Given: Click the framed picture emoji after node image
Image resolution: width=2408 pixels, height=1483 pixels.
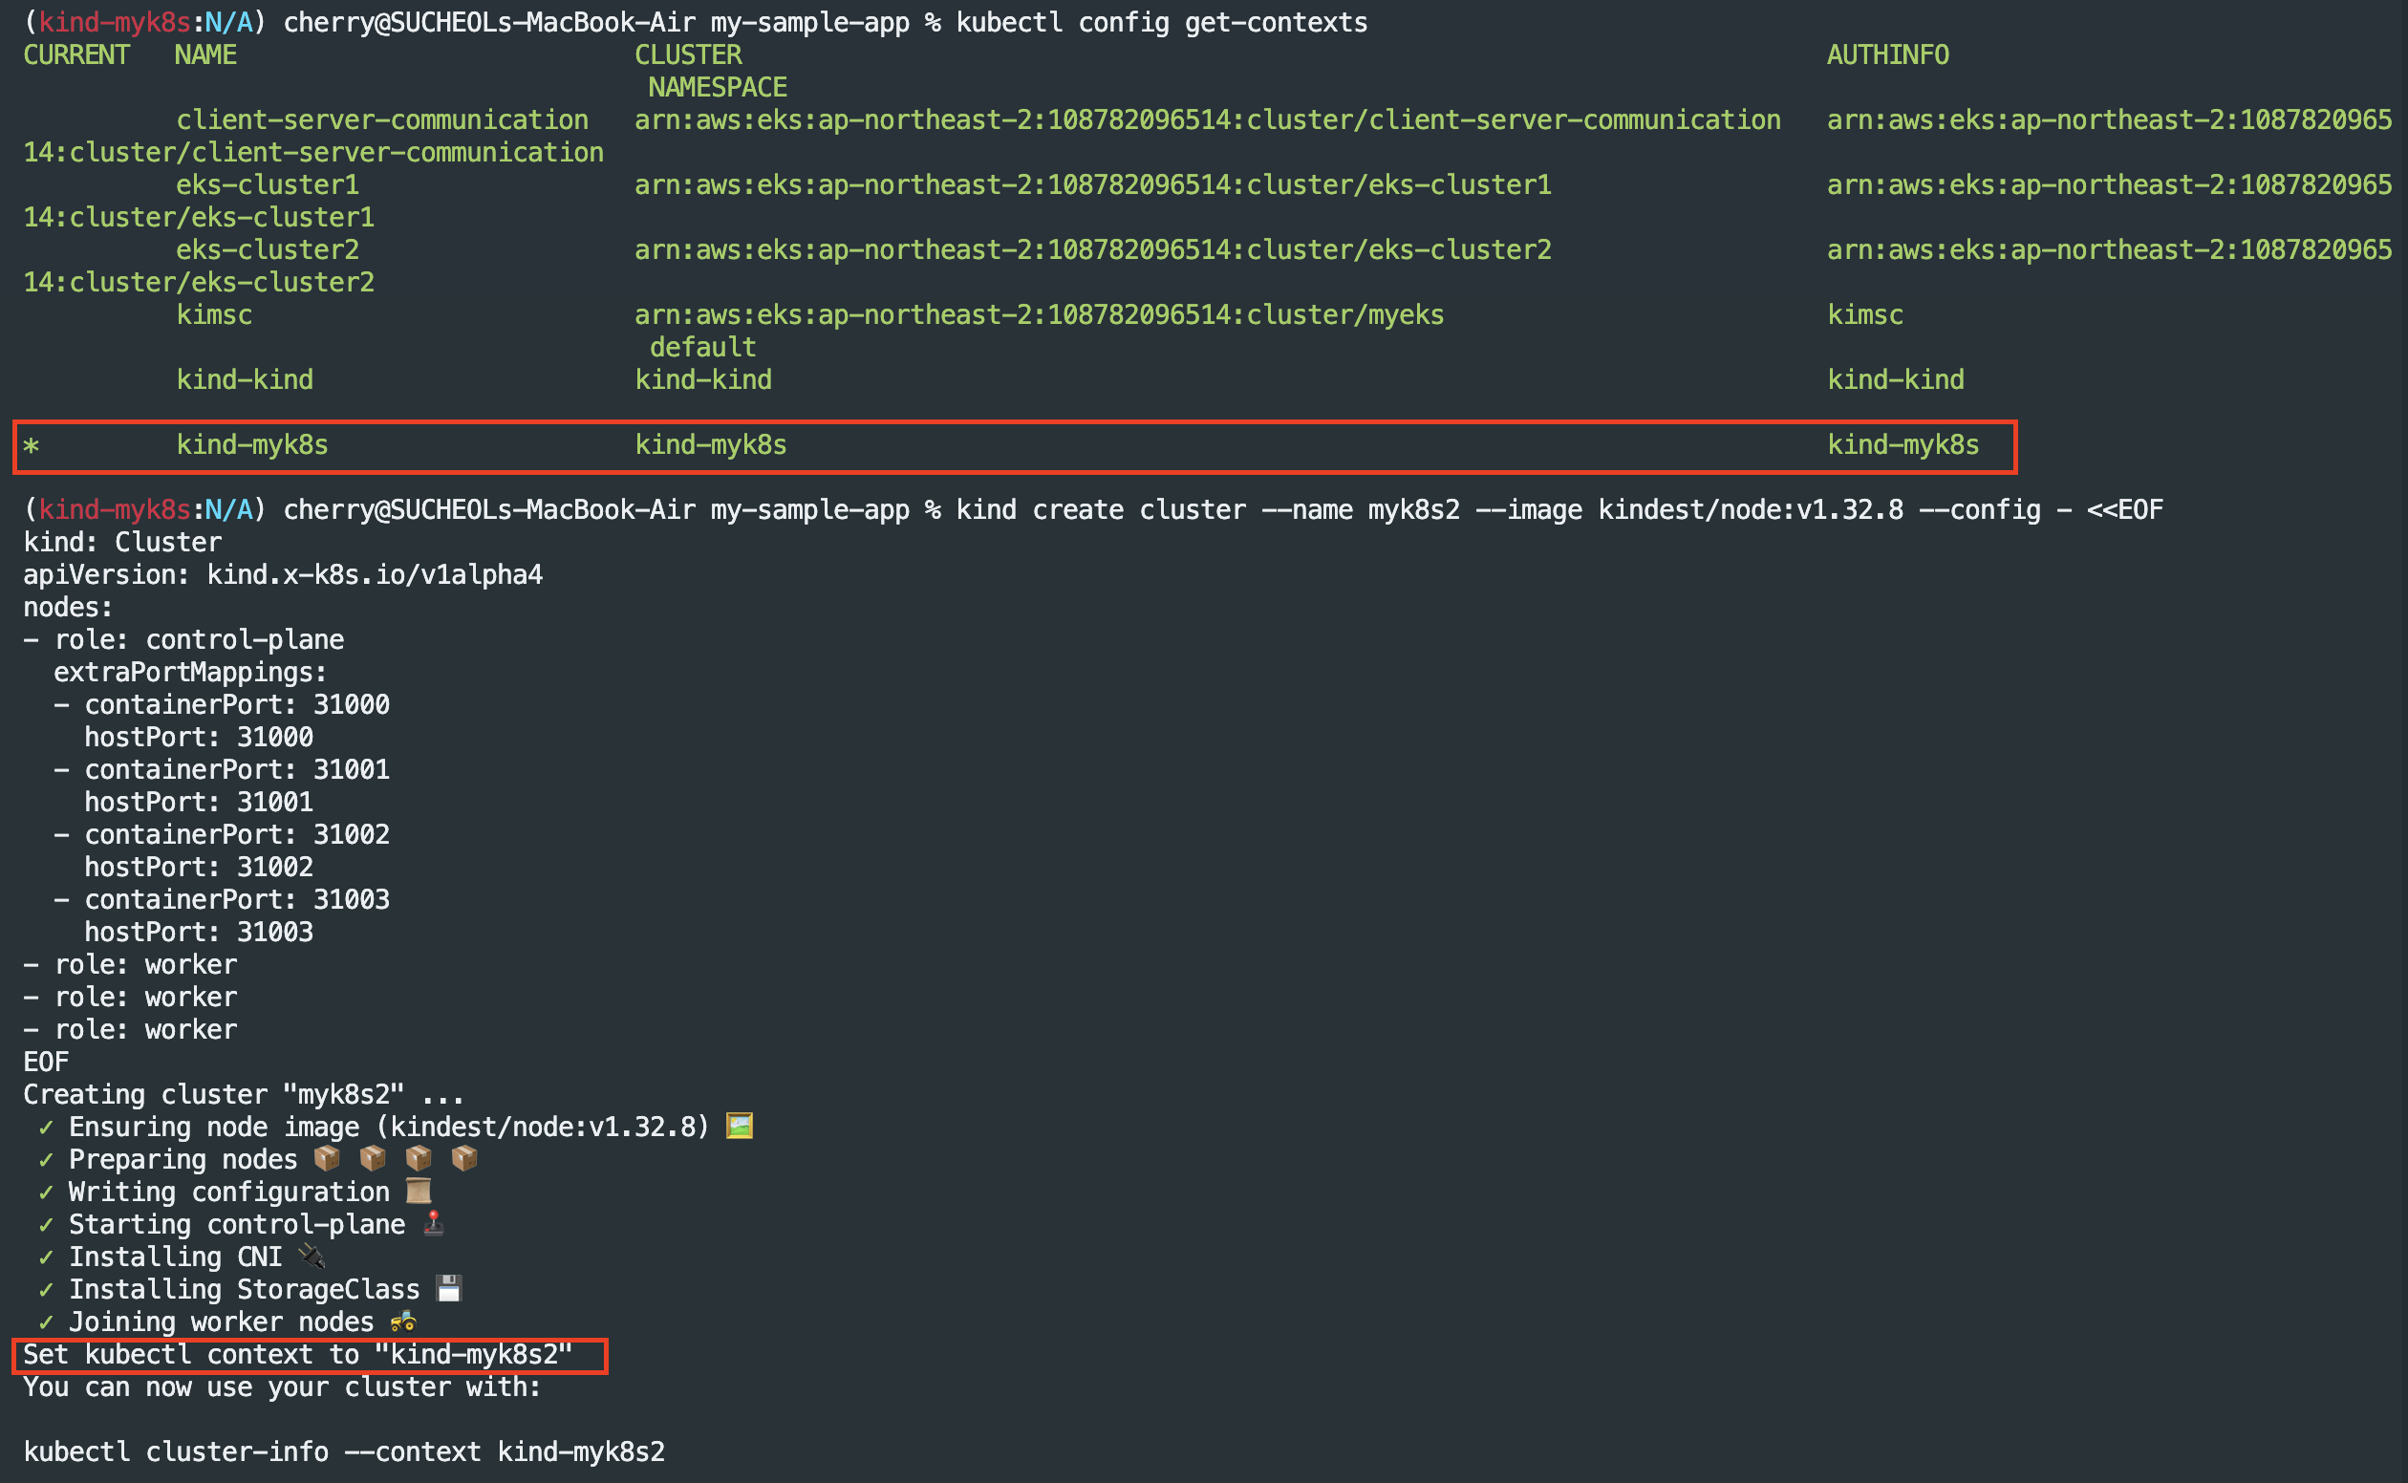Looking at the screenshot, I should pos(739,1126).
